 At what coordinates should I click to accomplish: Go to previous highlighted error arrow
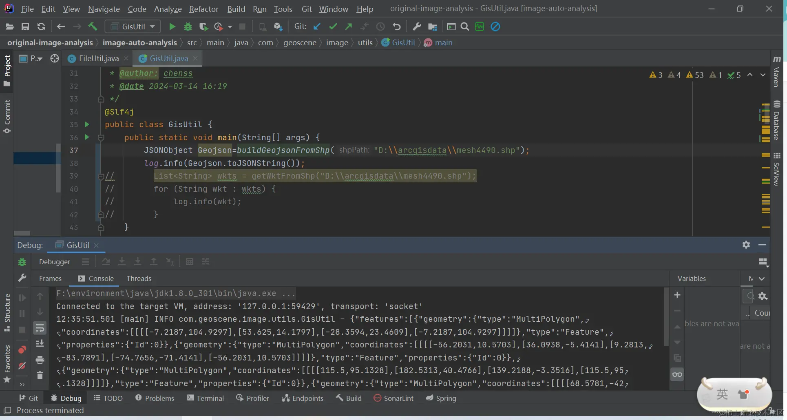point(750,75)
